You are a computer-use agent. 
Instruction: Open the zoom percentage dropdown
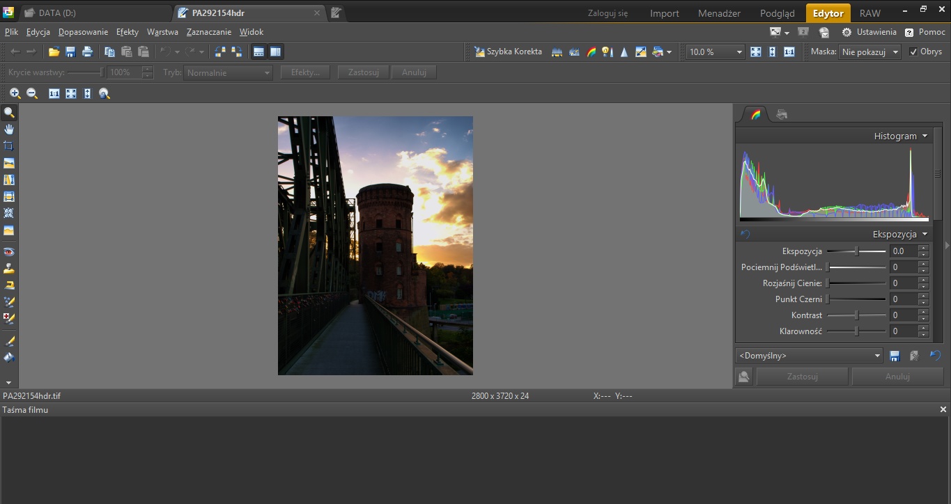(x=739, y=52)
